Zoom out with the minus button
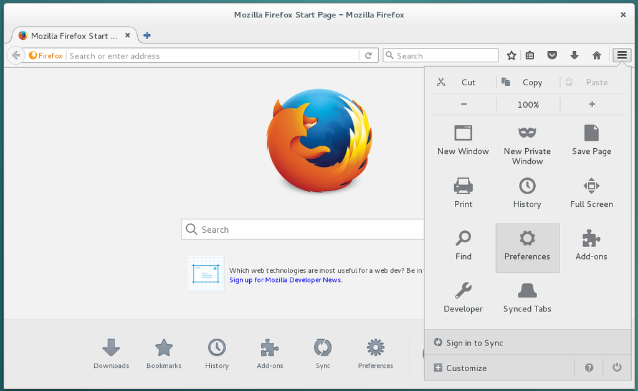The height and width of the screenshot is (391, 638). [464, 105]
